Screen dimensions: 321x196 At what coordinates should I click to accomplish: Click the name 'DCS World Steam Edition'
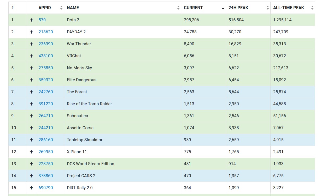pyautogui.click(x=90, y=164)
